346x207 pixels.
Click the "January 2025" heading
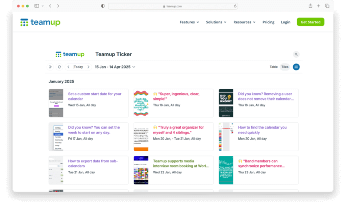(61, 82)
